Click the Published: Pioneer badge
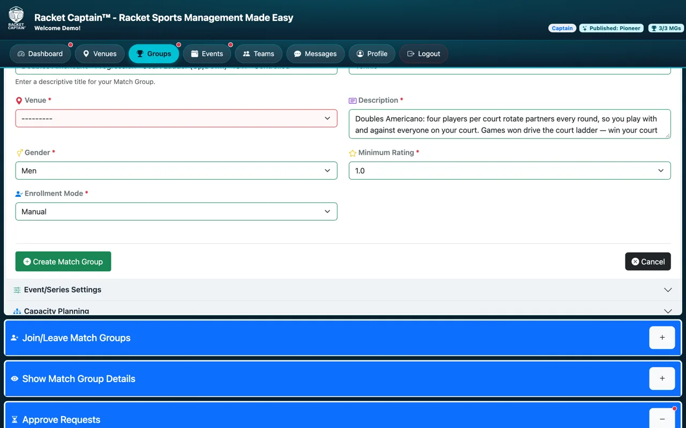The image size is (686, 428). 612,28
